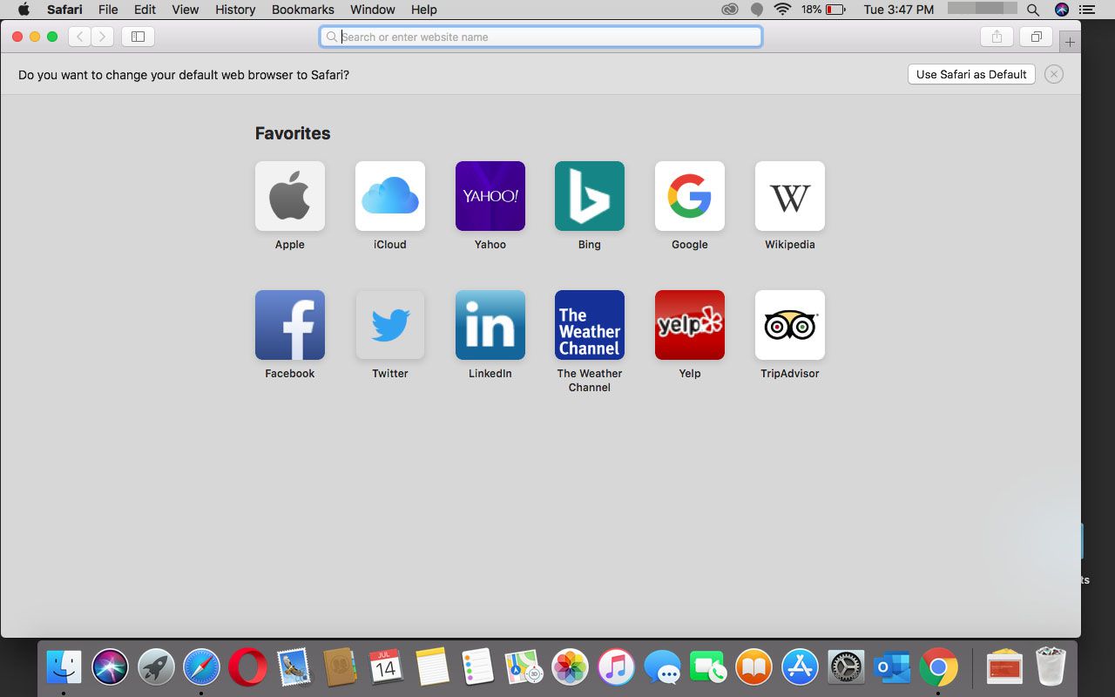1115x697 pixels.
Task: Open Opera browser from the Dock
Action: tap(248, 668)
